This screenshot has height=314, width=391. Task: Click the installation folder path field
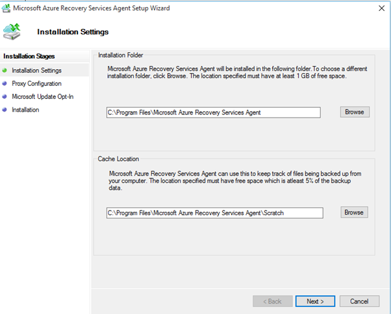213,112
